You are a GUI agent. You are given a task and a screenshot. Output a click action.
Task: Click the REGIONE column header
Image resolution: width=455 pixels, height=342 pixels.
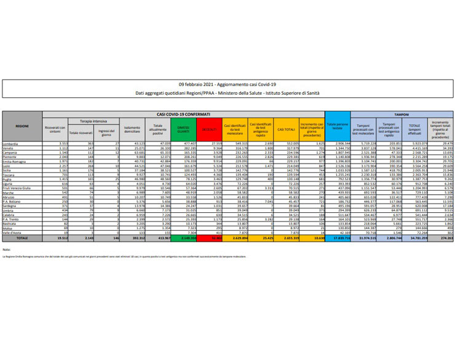tap(22, 127)
